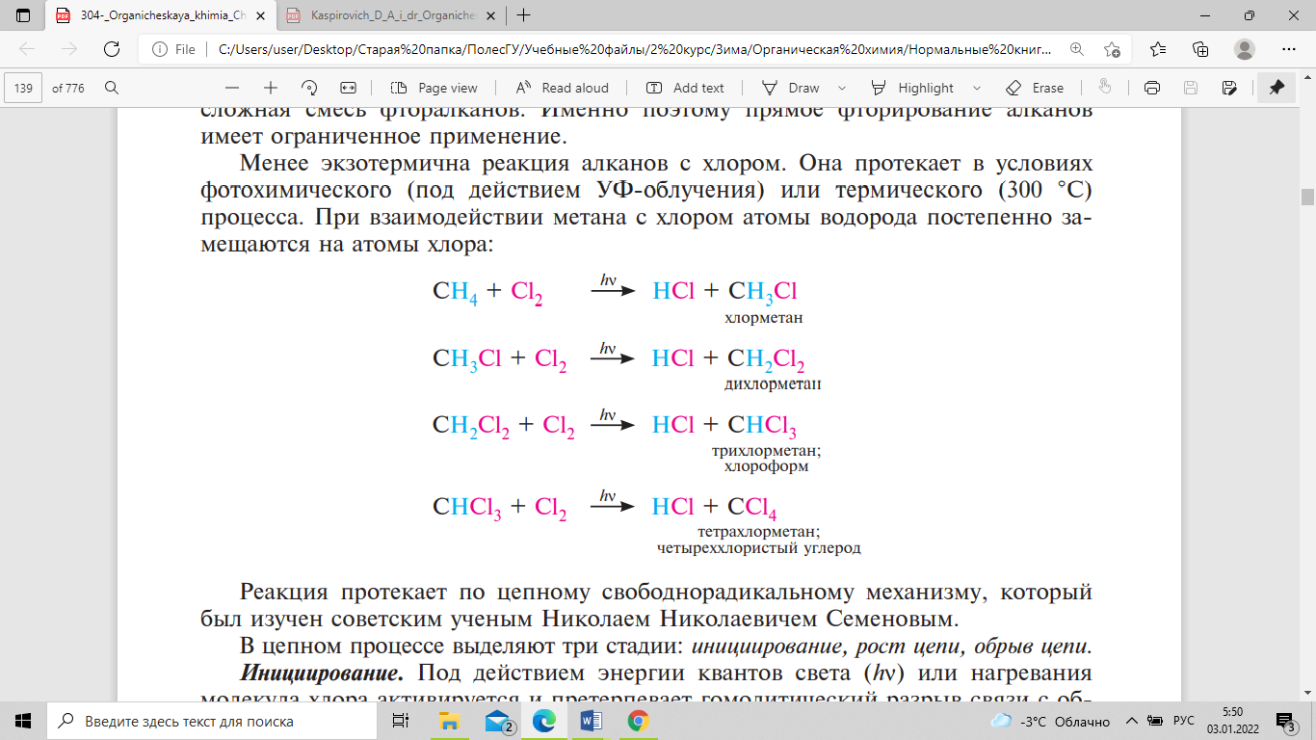The image size is (1316, 740).
Task: Select the Highlight tool
Action: click(x=913, y=88)
